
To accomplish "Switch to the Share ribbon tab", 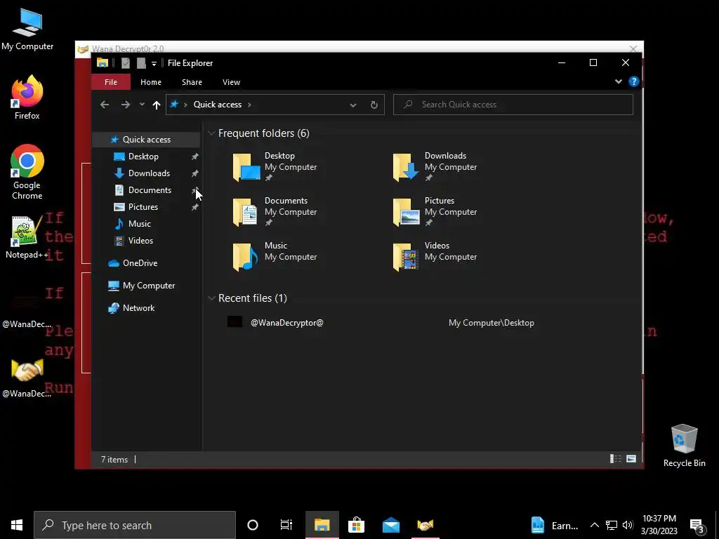I will 192,82.
